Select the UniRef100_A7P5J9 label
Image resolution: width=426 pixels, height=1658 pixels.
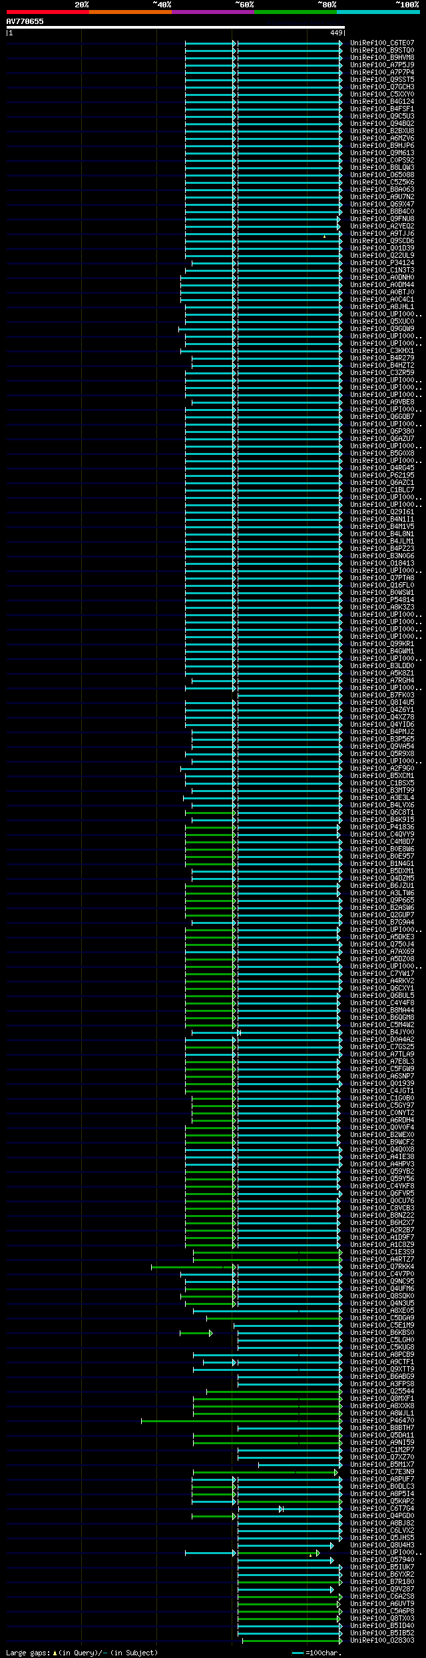click(x=382, y=65)
